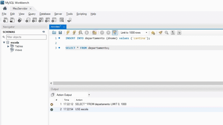Open an SQL script file in new tab
223x125 pixels.
click(12, 20)
